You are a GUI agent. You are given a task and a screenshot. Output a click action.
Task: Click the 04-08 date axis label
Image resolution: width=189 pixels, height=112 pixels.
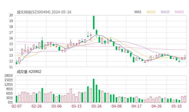point(116,106)
